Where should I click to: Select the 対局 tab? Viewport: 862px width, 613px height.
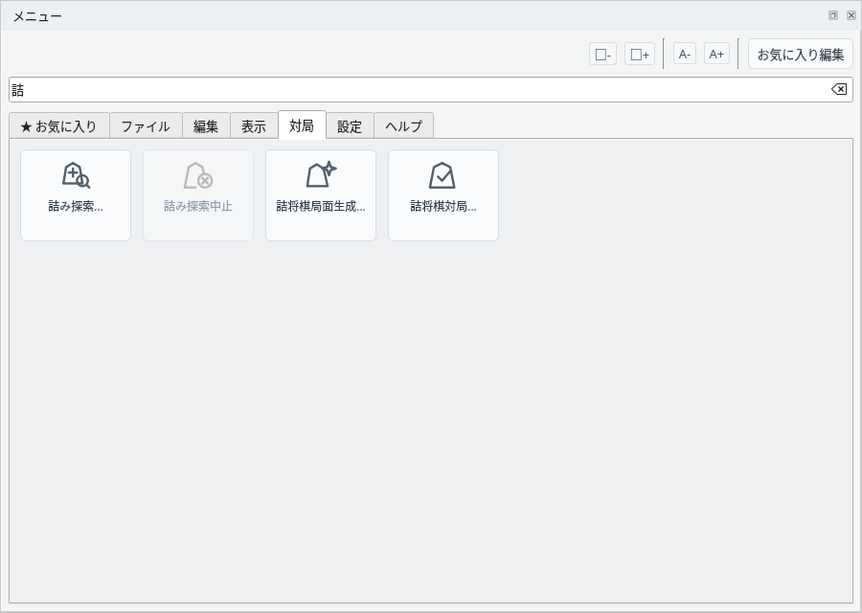click(x=302, y=125)
